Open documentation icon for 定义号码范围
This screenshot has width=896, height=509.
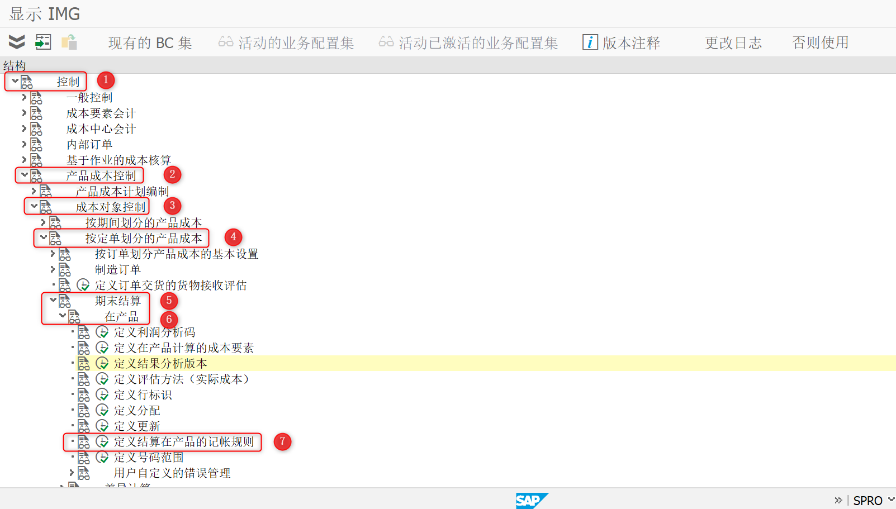(x=84, y=458)
